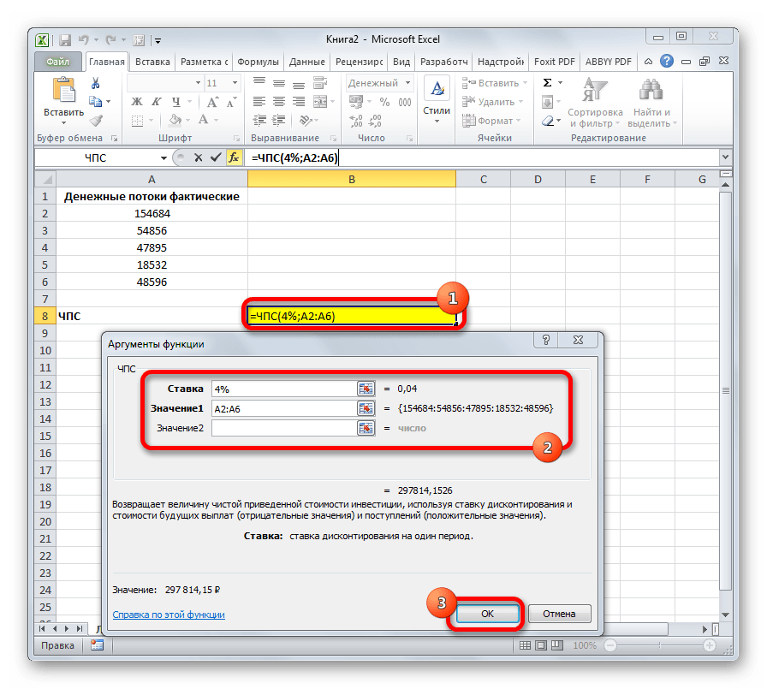Click into the Значение2 input field
767x689 pixels.
(282, 428)
